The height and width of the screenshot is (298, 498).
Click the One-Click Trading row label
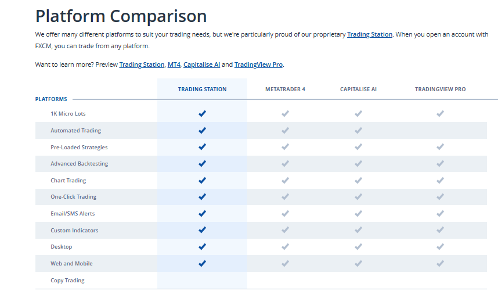pyautogui.click(x=73, y=197)
